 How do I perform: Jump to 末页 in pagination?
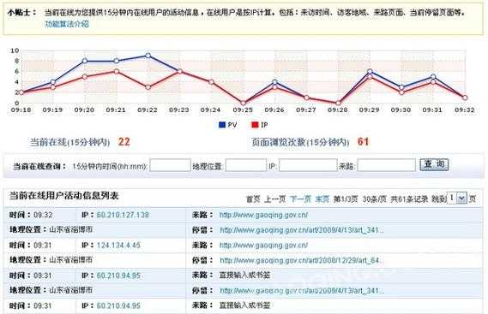click(322, 199)
